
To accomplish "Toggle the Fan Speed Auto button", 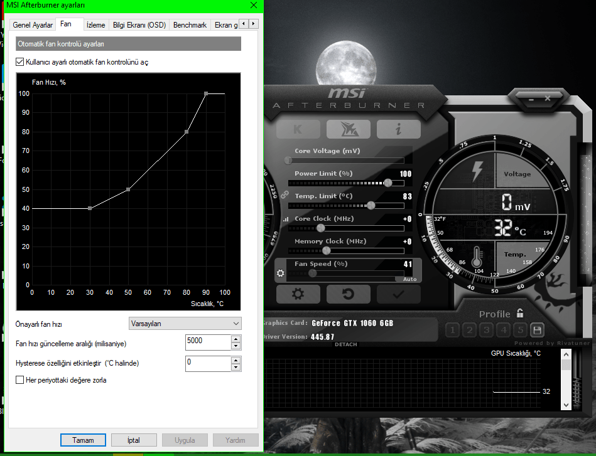I will point(409,279).
